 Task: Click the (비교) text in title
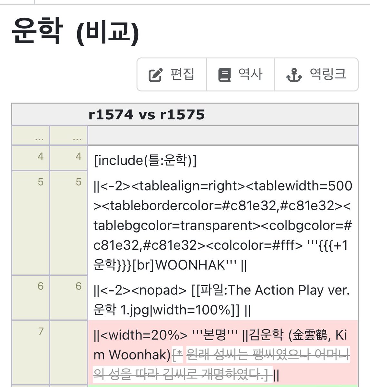[108, 33]
